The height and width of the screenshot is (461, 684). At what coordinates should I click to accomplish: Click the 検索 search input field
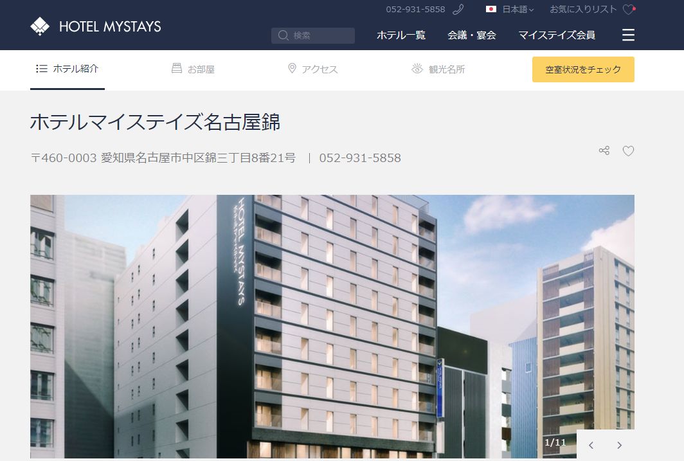click(x=313, y=35)
